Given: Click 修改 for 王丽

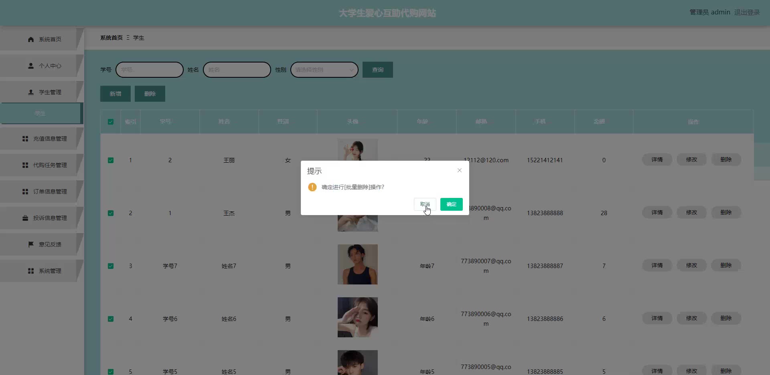Looking at the screenshot, I should tap(691, 159).
